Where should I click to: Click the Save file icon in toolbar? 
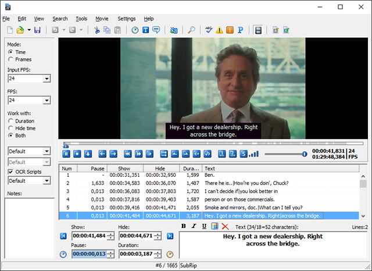[37, 30]
